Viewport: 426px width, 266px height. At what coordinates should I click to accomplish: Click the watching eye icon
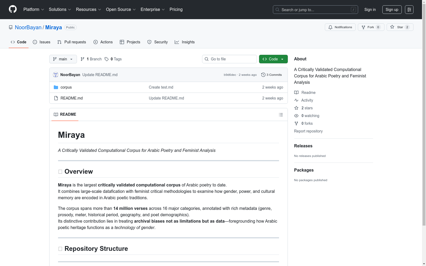(296, 116)
